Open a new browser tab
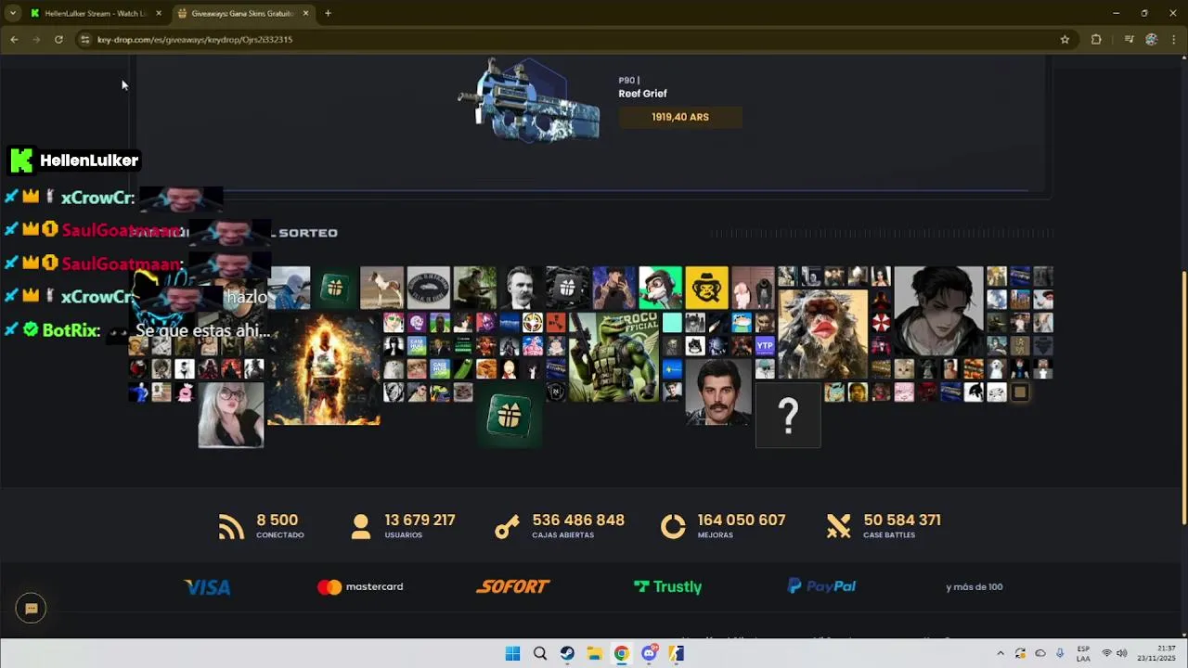This screenshot has height=668, width=1188. coord(328,13)
